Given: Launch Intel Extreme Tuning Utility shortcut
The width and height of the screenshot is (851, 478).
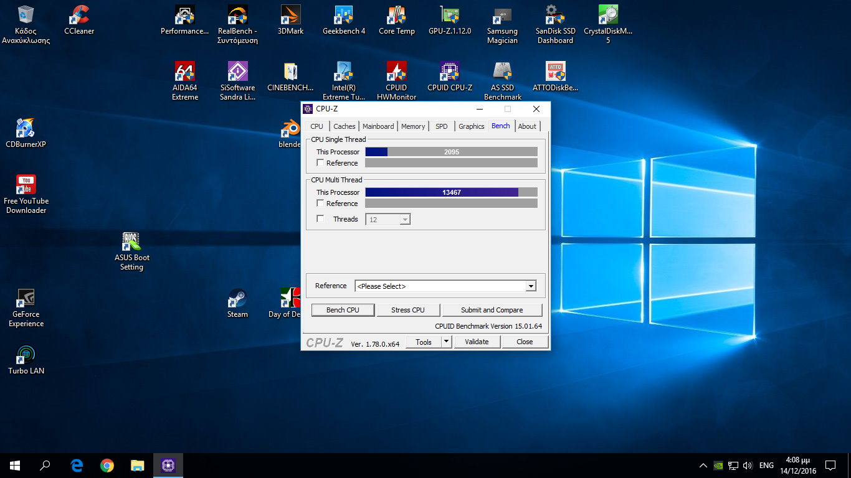Looking at the screenshot, I should pyautogui.click(x=344, y=82).
